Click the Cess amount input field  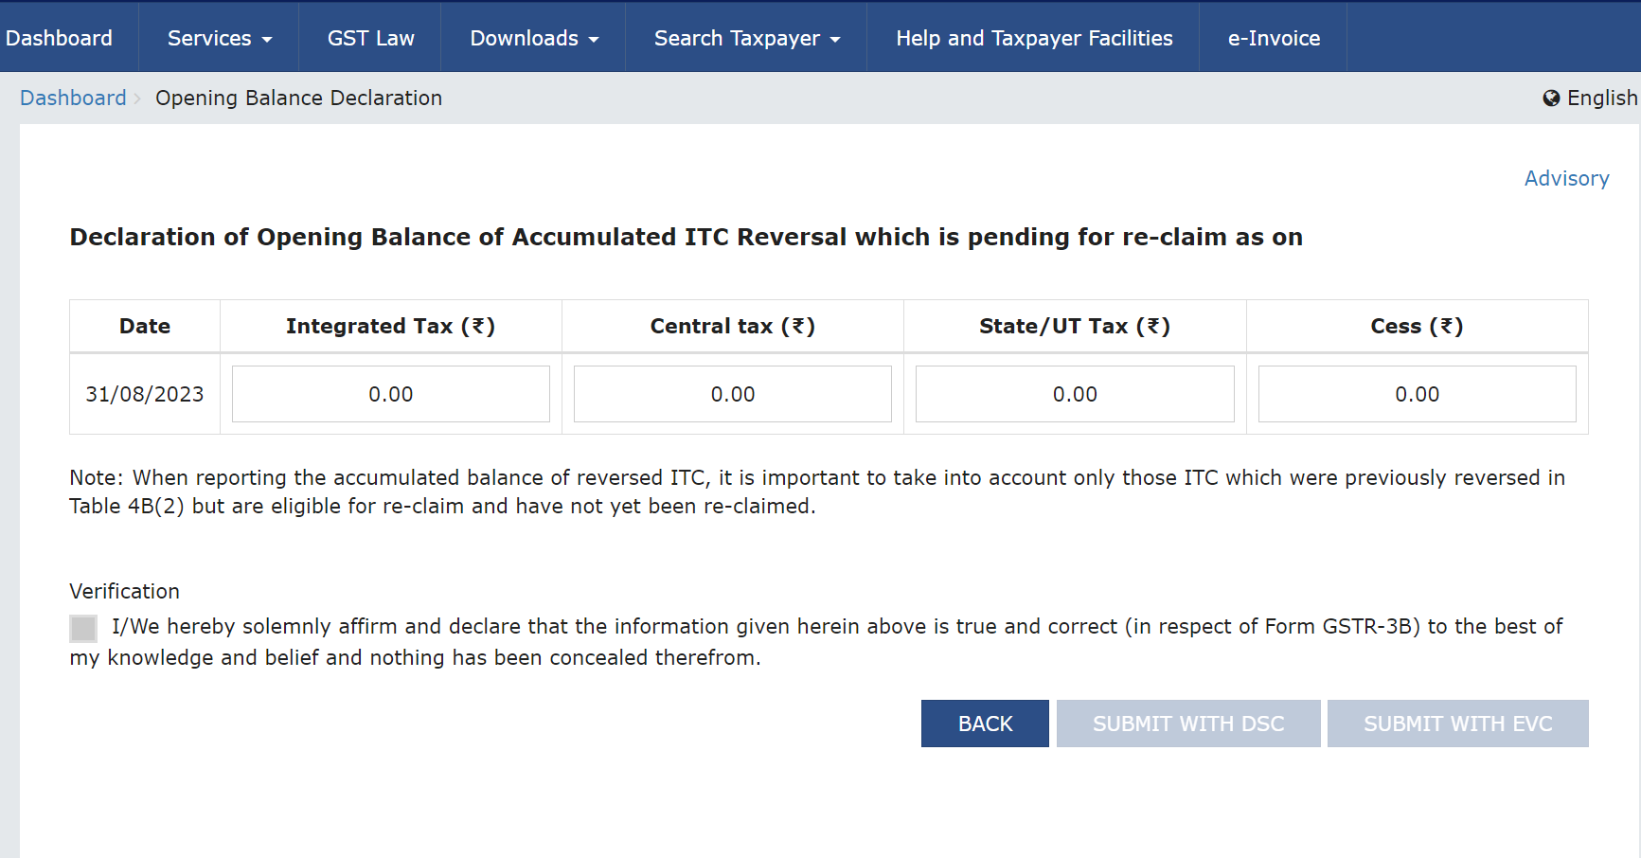tap(1416, 394)
